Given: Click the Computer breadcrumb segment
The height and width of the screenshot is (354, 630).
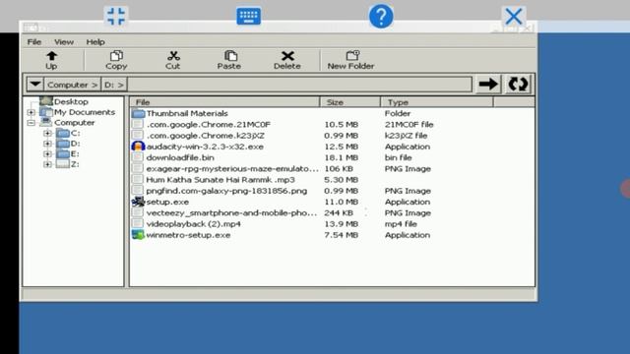Looking at the screenshot, I should (72, 85).
